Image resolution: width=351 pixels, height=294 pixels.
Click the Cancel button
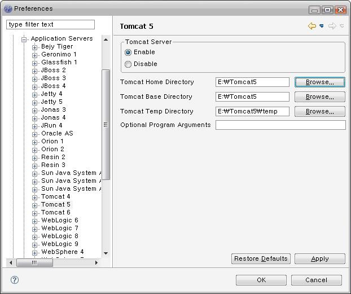point(317,280)
